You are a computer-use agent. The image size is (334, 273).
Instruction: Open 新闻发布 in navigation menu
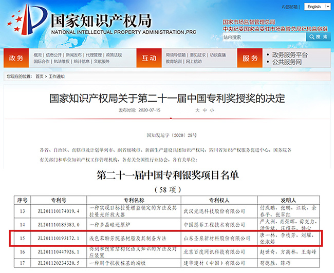[73, 54]
